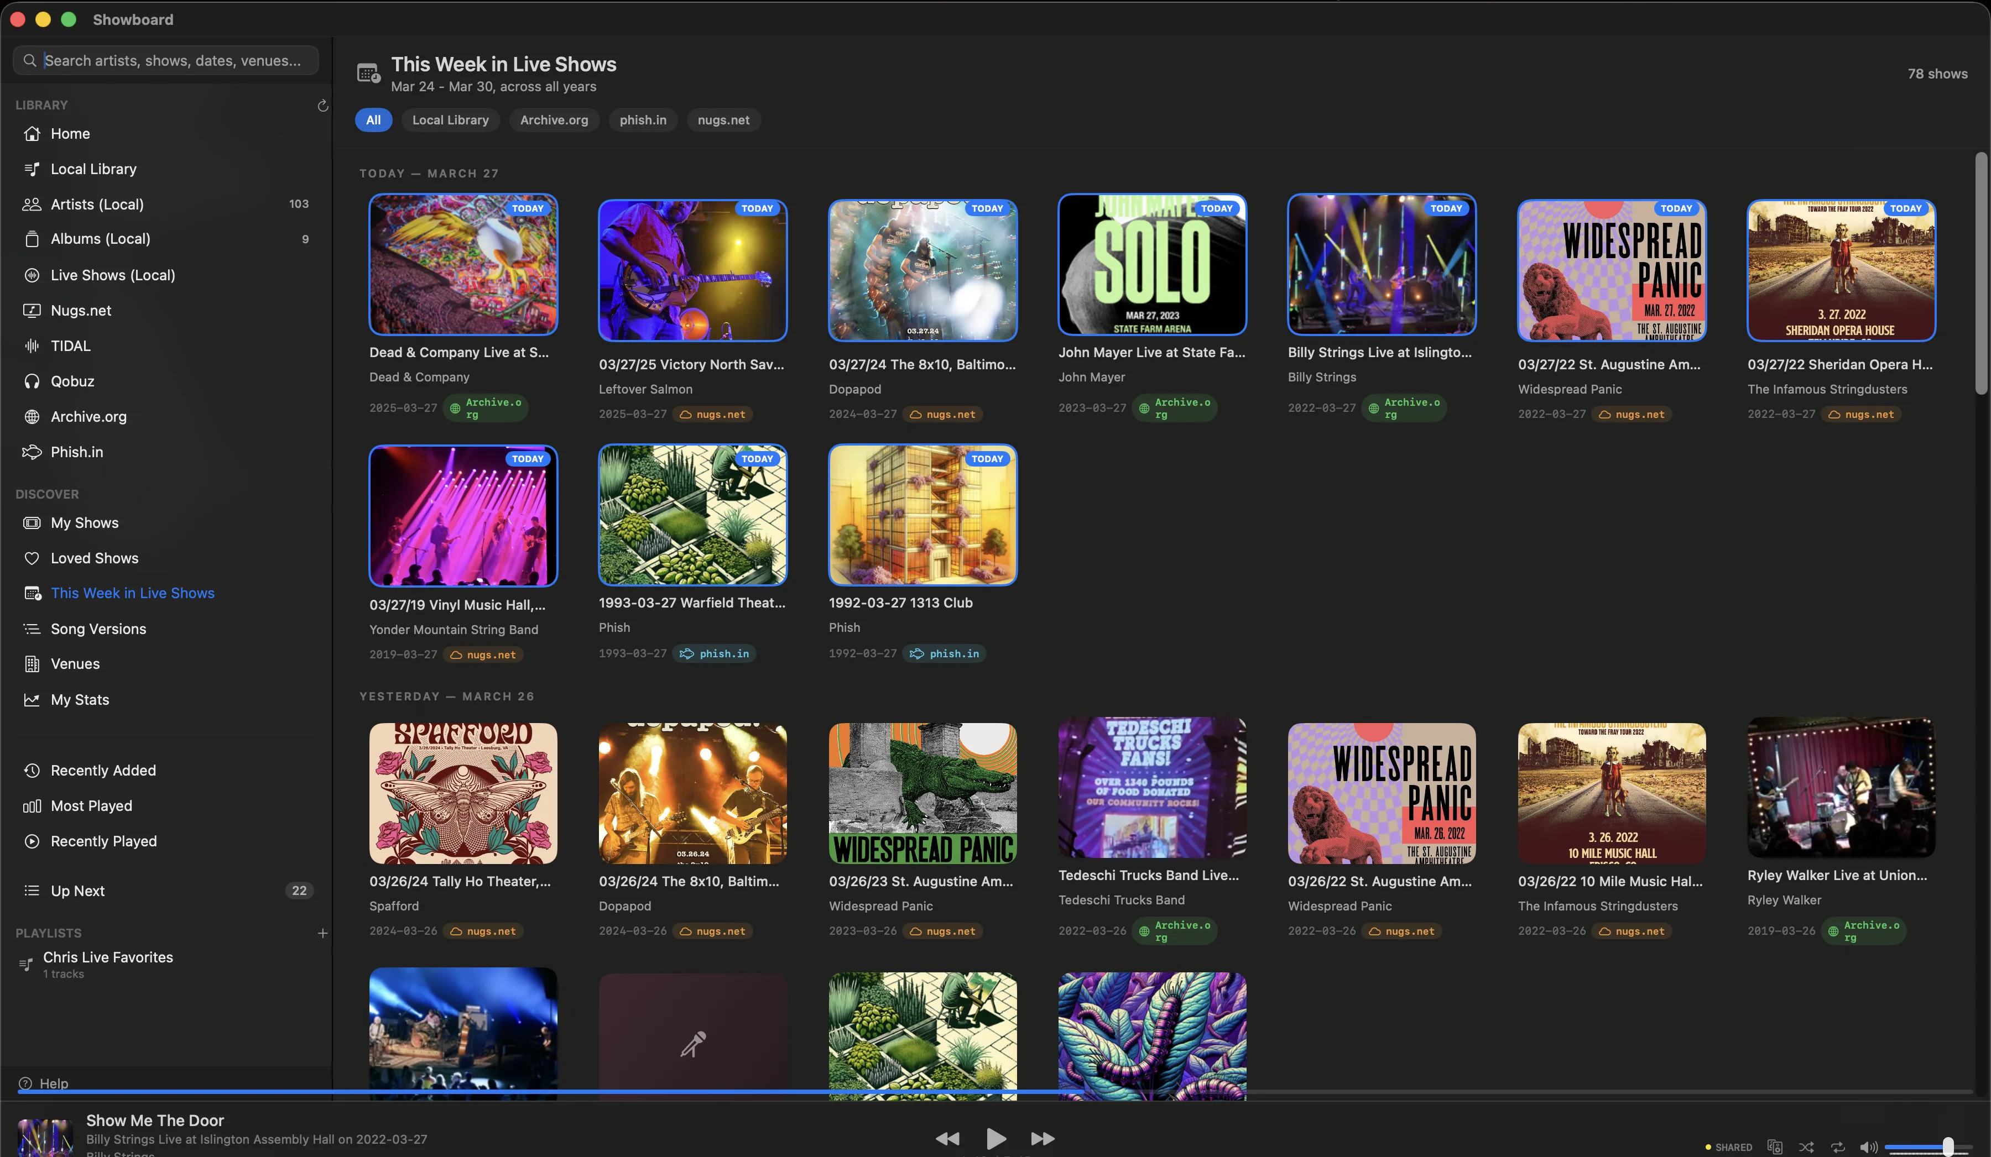Open John Mayer SOLO show thumbnail

point(1152,265)
